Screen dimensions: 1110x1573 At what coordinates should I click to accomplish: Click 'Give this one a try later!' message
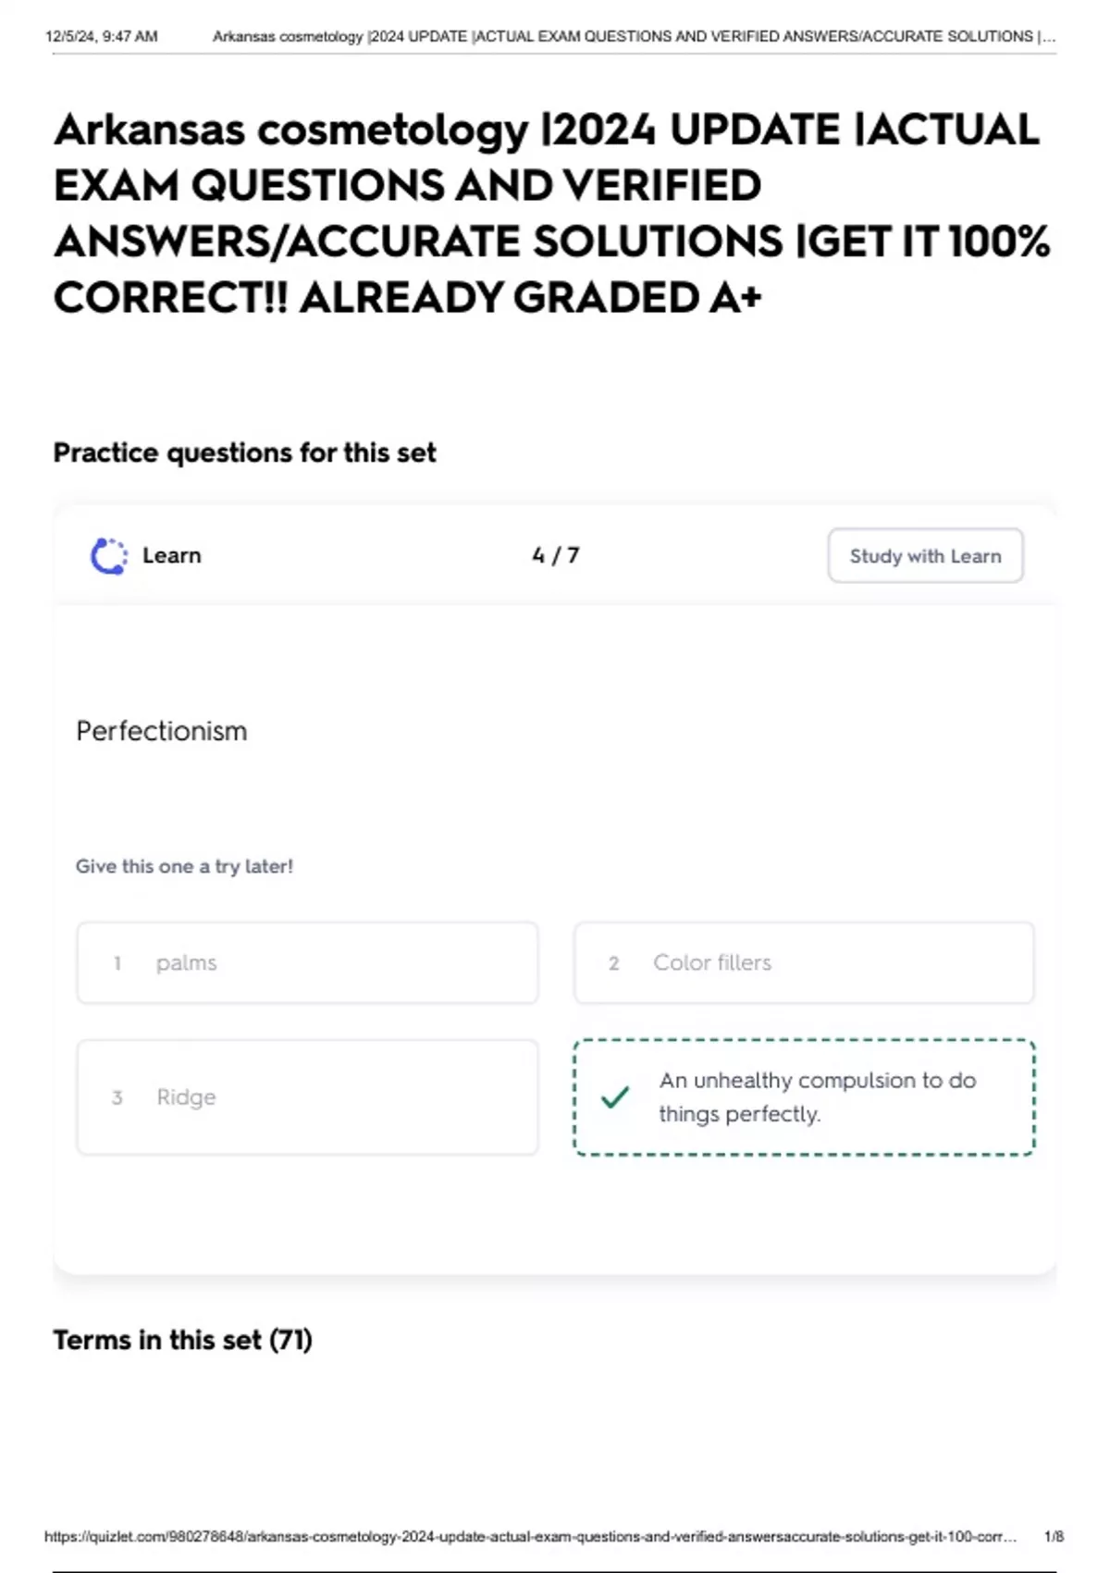(184, 867)
